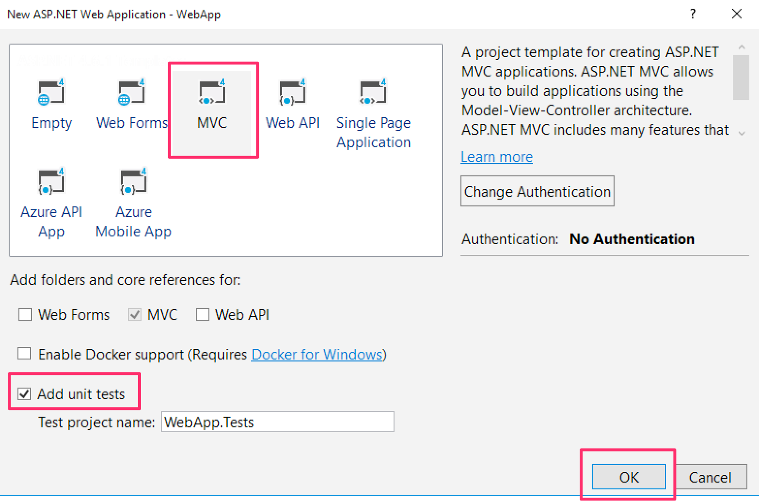Screen dimensions: 759x501
Task: Click the description scroll down arrow
Action: pyautogui.click(x=742, y=133)
